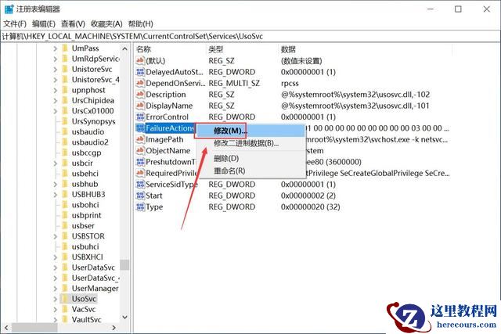Image resolution: width=501 pixels, height=334 pixels.
Task: Click the Start DWORD value icon
Action: (x=140, y=196)
